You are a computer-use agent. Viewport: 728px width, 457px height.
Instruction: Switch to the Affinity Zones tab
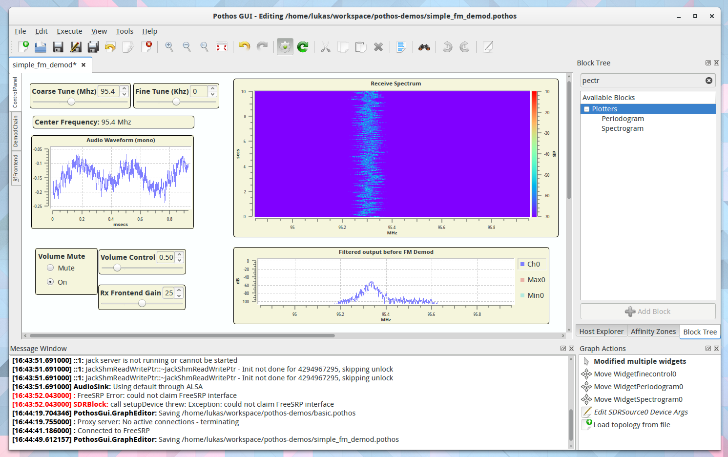point(653,331)
